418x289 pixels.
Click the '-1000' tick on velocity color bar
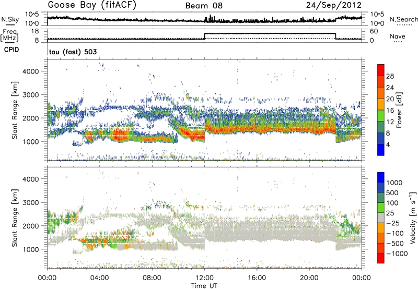click(397, 254)
